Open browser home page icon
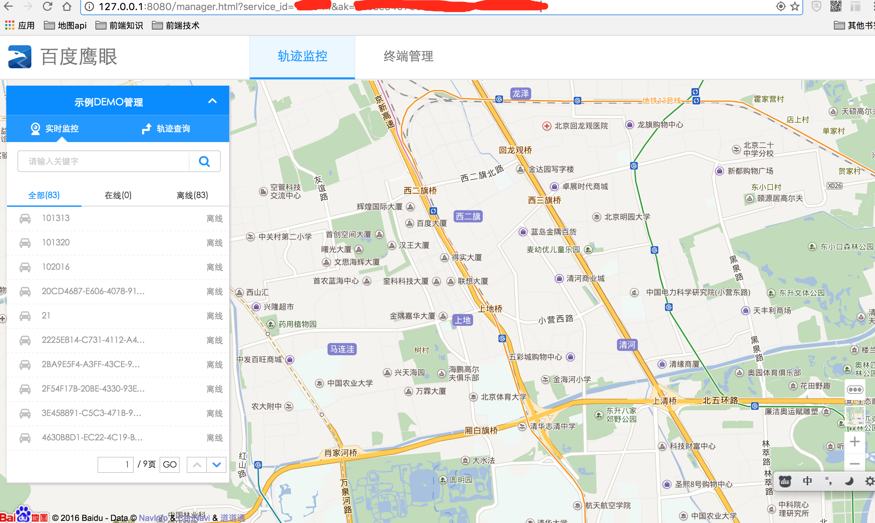 point(67,6)
